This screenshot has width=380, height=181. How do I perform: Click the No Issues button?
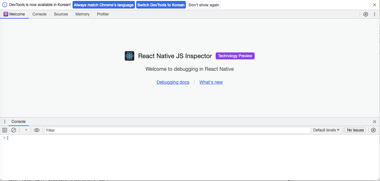click(x=355, y=130)
